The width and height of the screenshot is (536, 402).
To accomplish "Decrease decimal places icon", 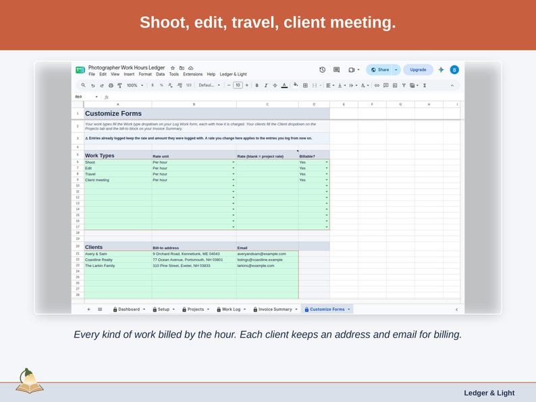I will coord(170,86).
